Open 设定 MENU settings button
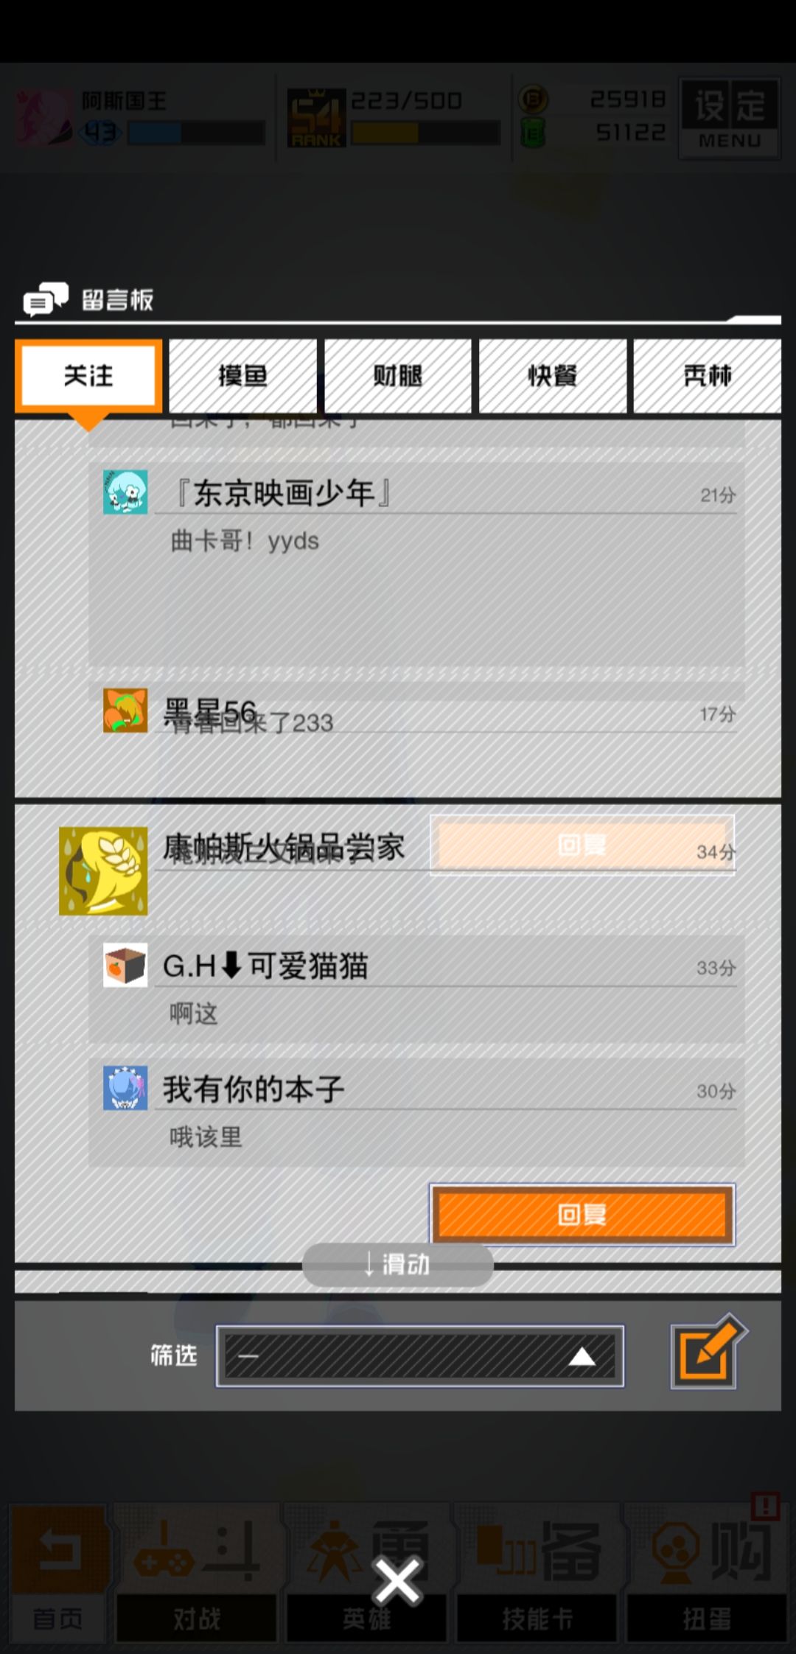Screen dimensions: 796x1654 (729, 118)
